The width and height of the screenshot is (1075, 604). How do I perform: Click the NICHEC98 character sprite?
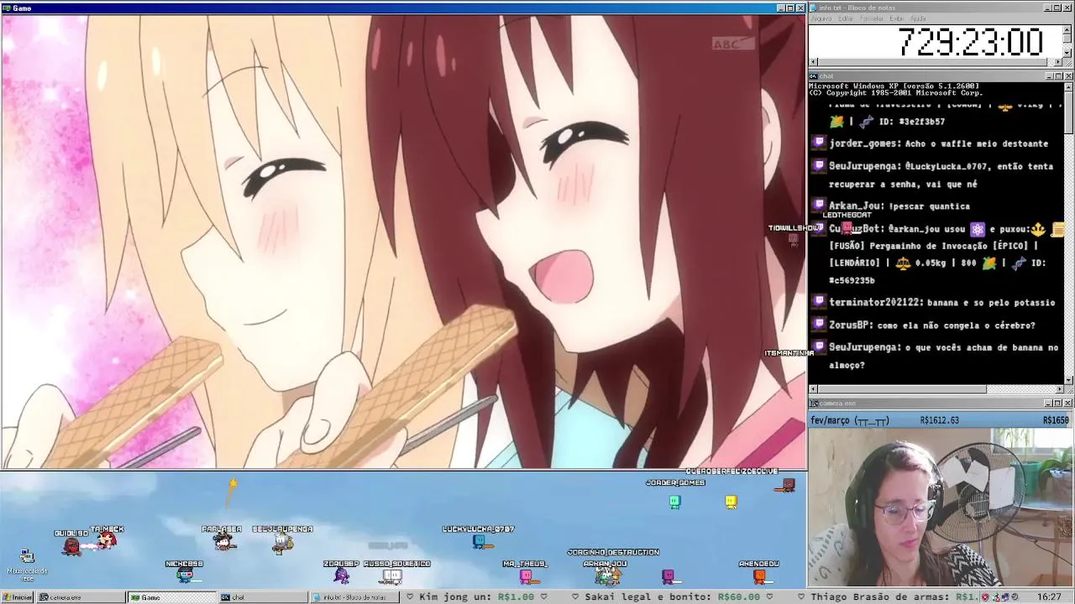tap(185, 575)
